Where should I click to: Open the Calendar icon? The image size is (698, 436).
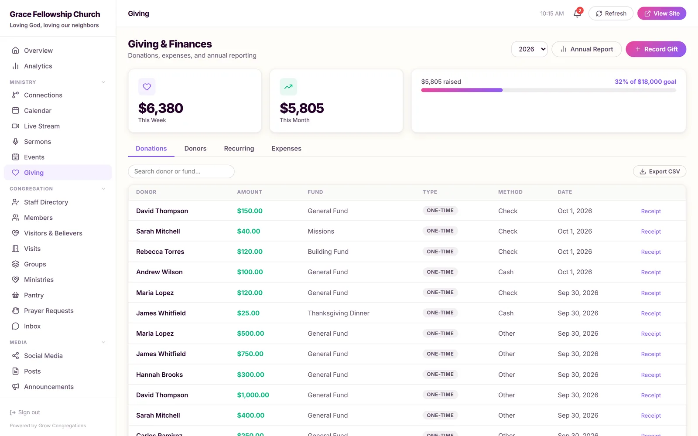point(16,111)
